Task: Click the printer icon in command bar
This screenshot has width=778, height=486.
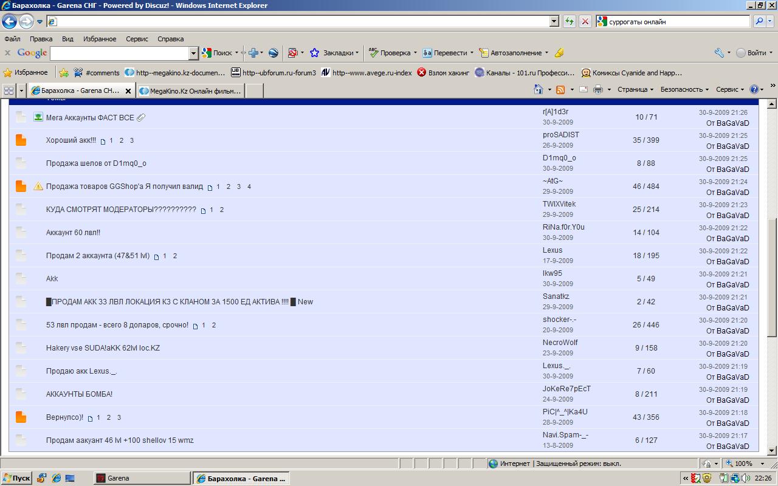Action: click(597, 89)
